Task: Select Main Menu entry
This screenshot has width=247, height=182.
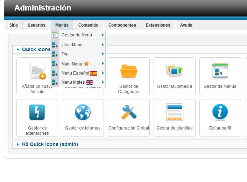Action: point(78,63)
